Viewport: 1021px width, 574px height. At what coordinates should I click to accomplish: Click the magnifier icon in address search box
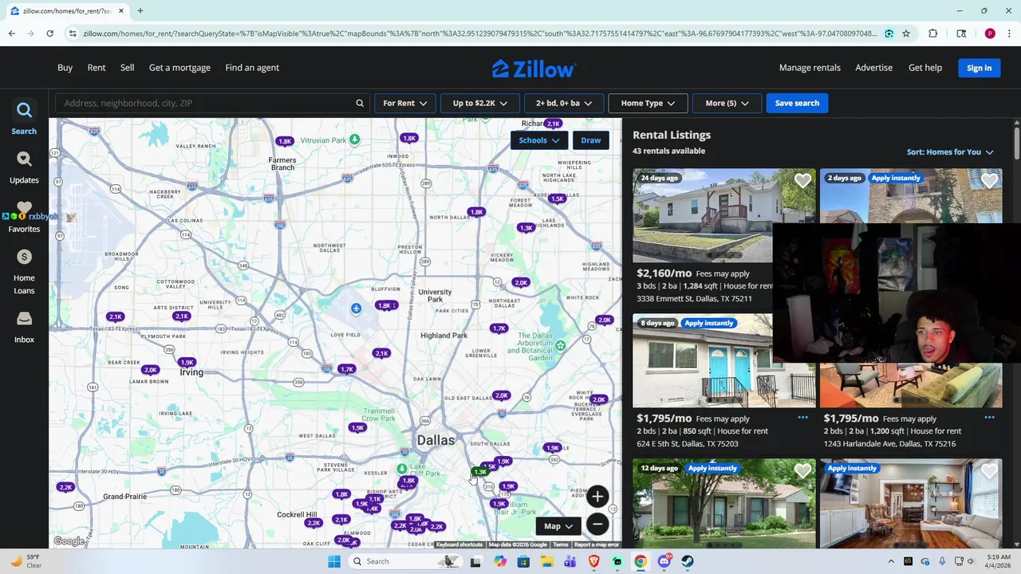click(x=360, y=103)
